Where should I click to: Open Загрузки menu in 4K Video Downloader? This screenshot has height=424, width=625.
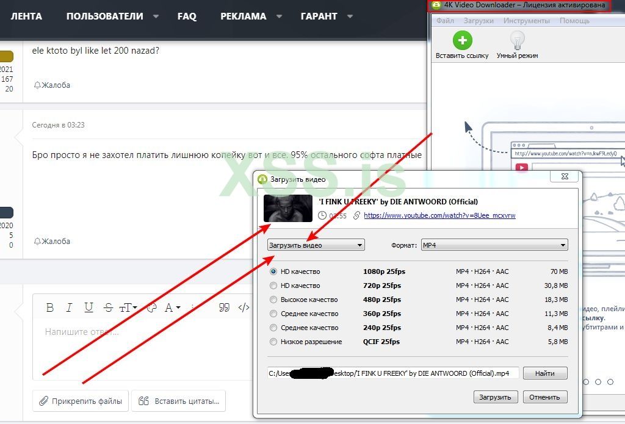(x=479, y=21)
